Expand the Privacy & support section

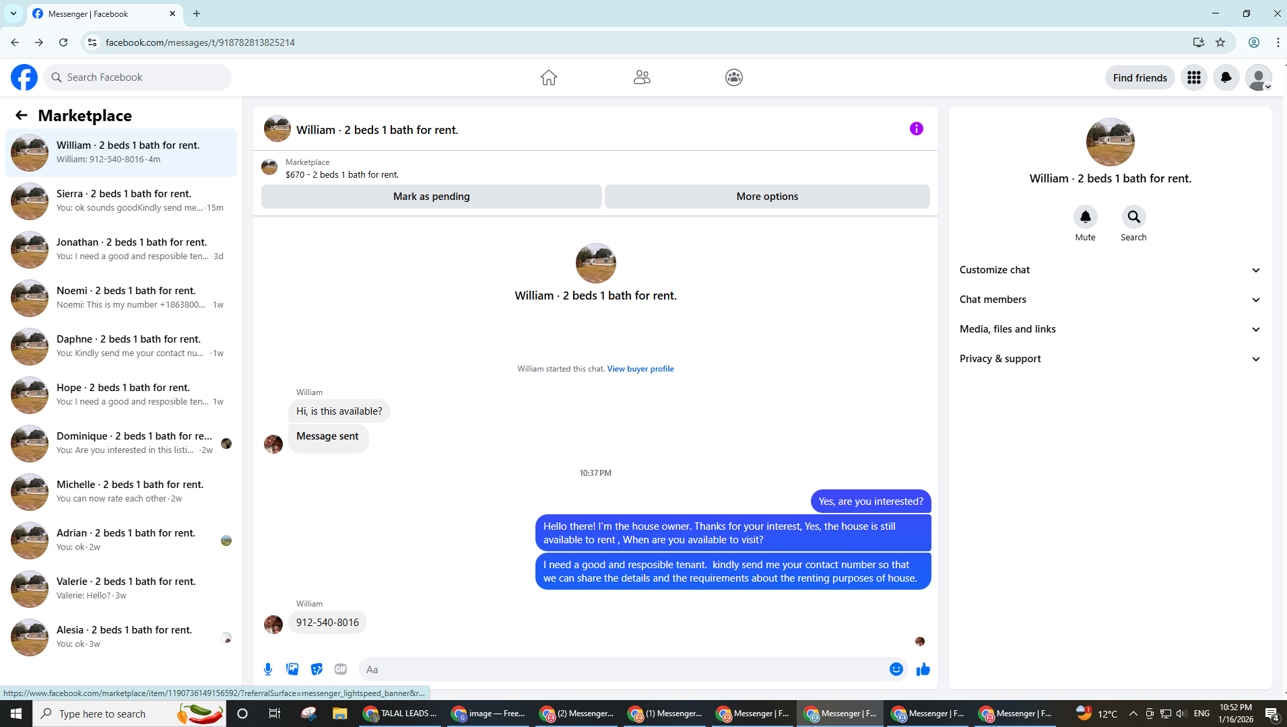pos(1110,359)
